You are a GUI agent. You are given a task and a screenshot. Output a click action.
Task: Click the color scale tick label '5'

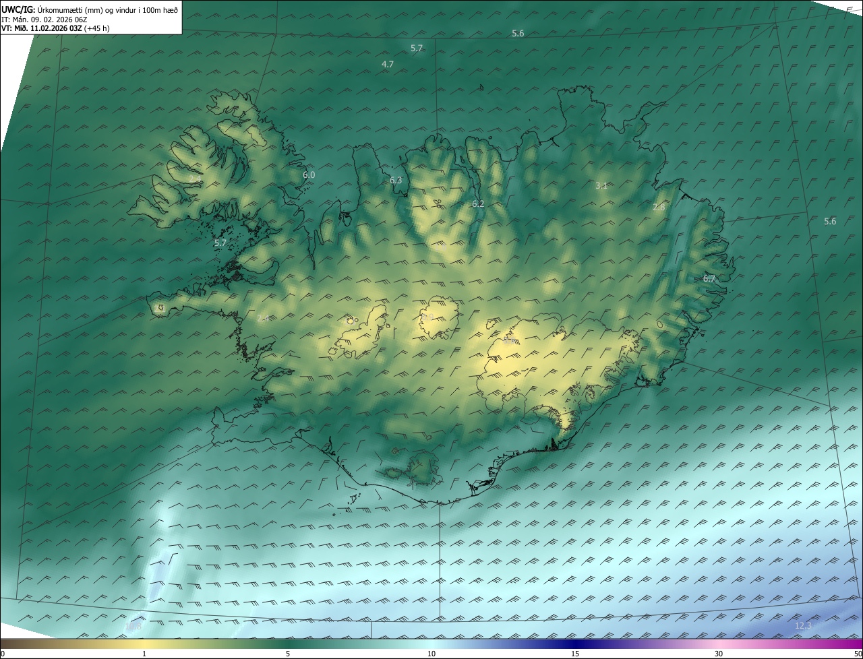288,654
